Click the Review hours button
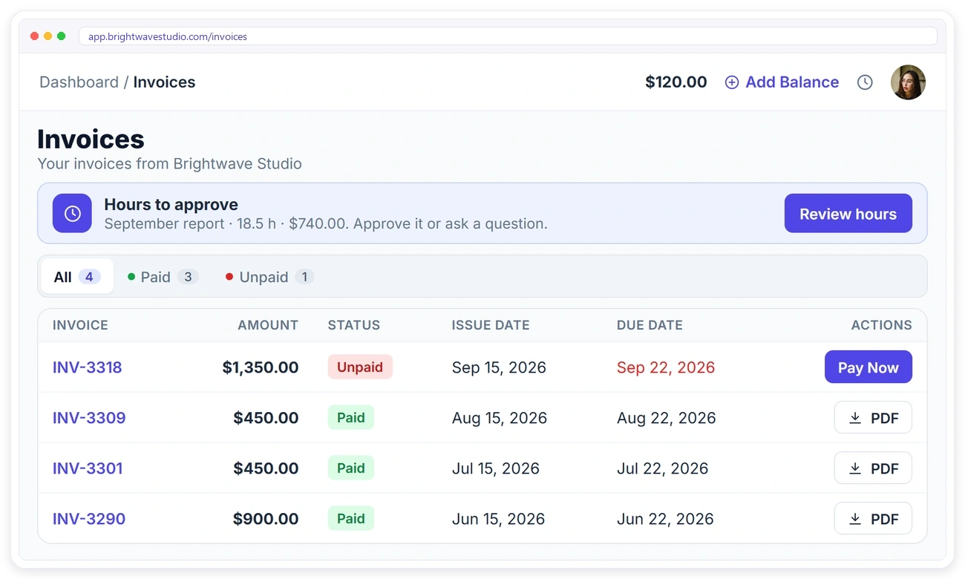965x579 pixels. pyautogui.click(x=848, y=214)
